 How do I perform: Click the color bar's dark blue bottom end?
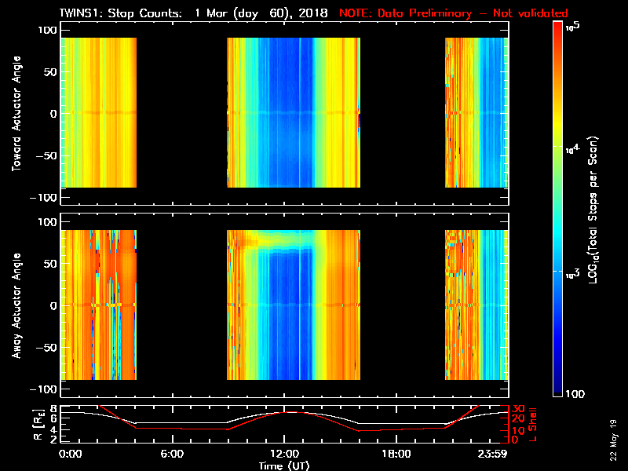coord(557,392)
